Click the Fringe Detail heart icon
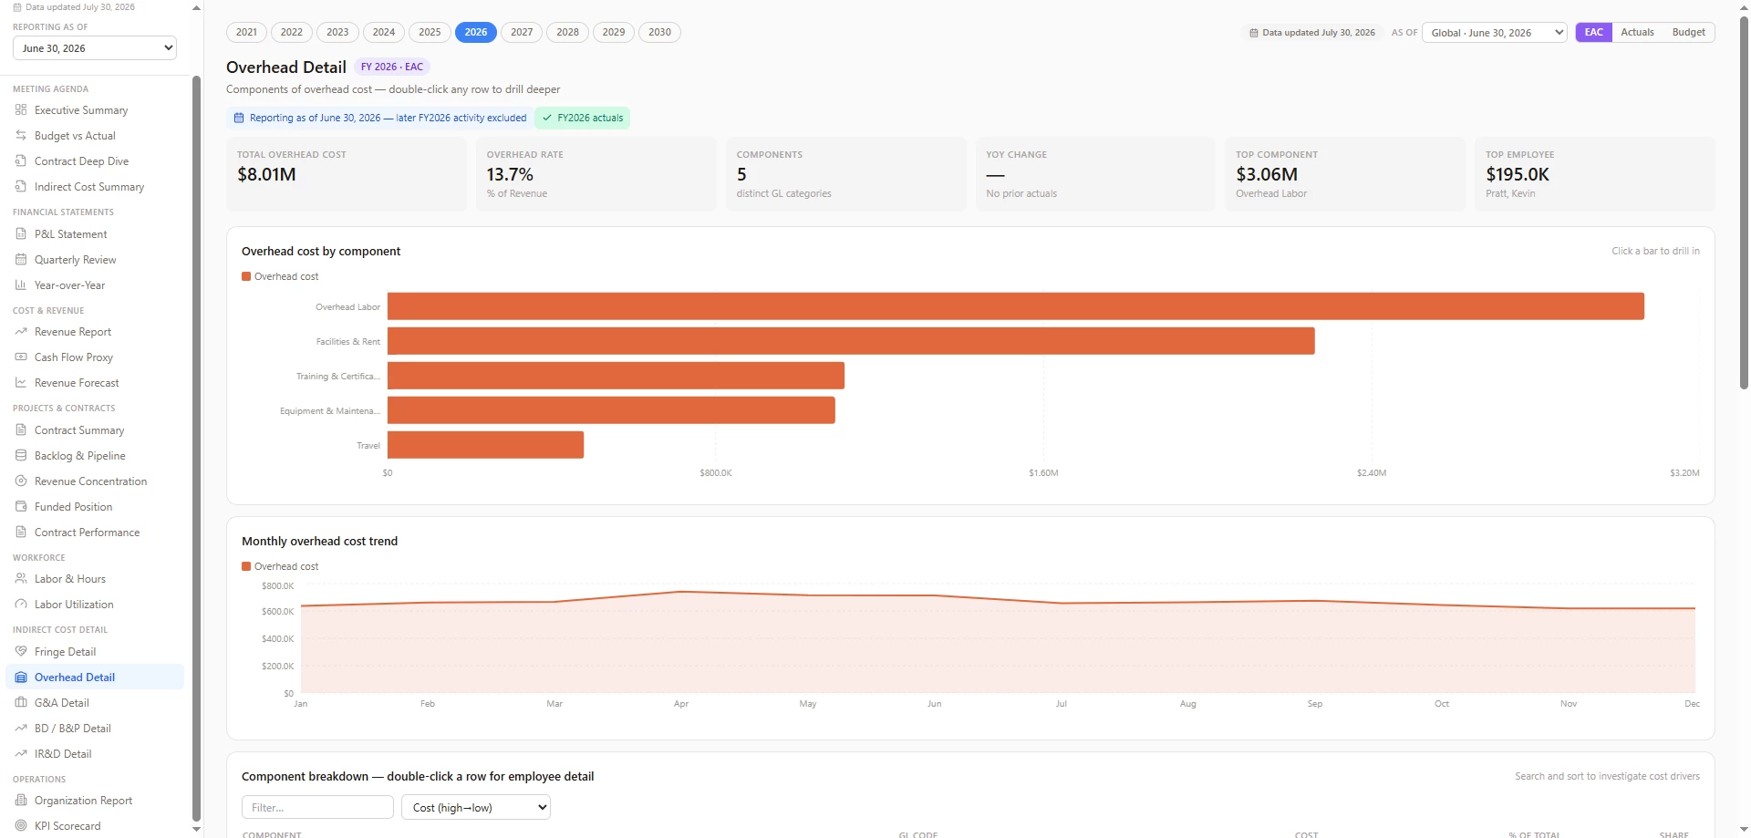 point(21,651)
